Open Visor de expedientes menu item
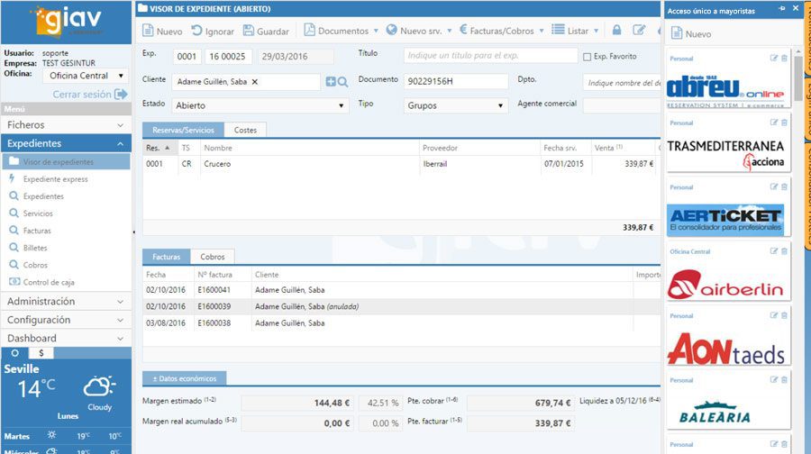Viewport: 811px width, 454px height. (x=66, y=162)
